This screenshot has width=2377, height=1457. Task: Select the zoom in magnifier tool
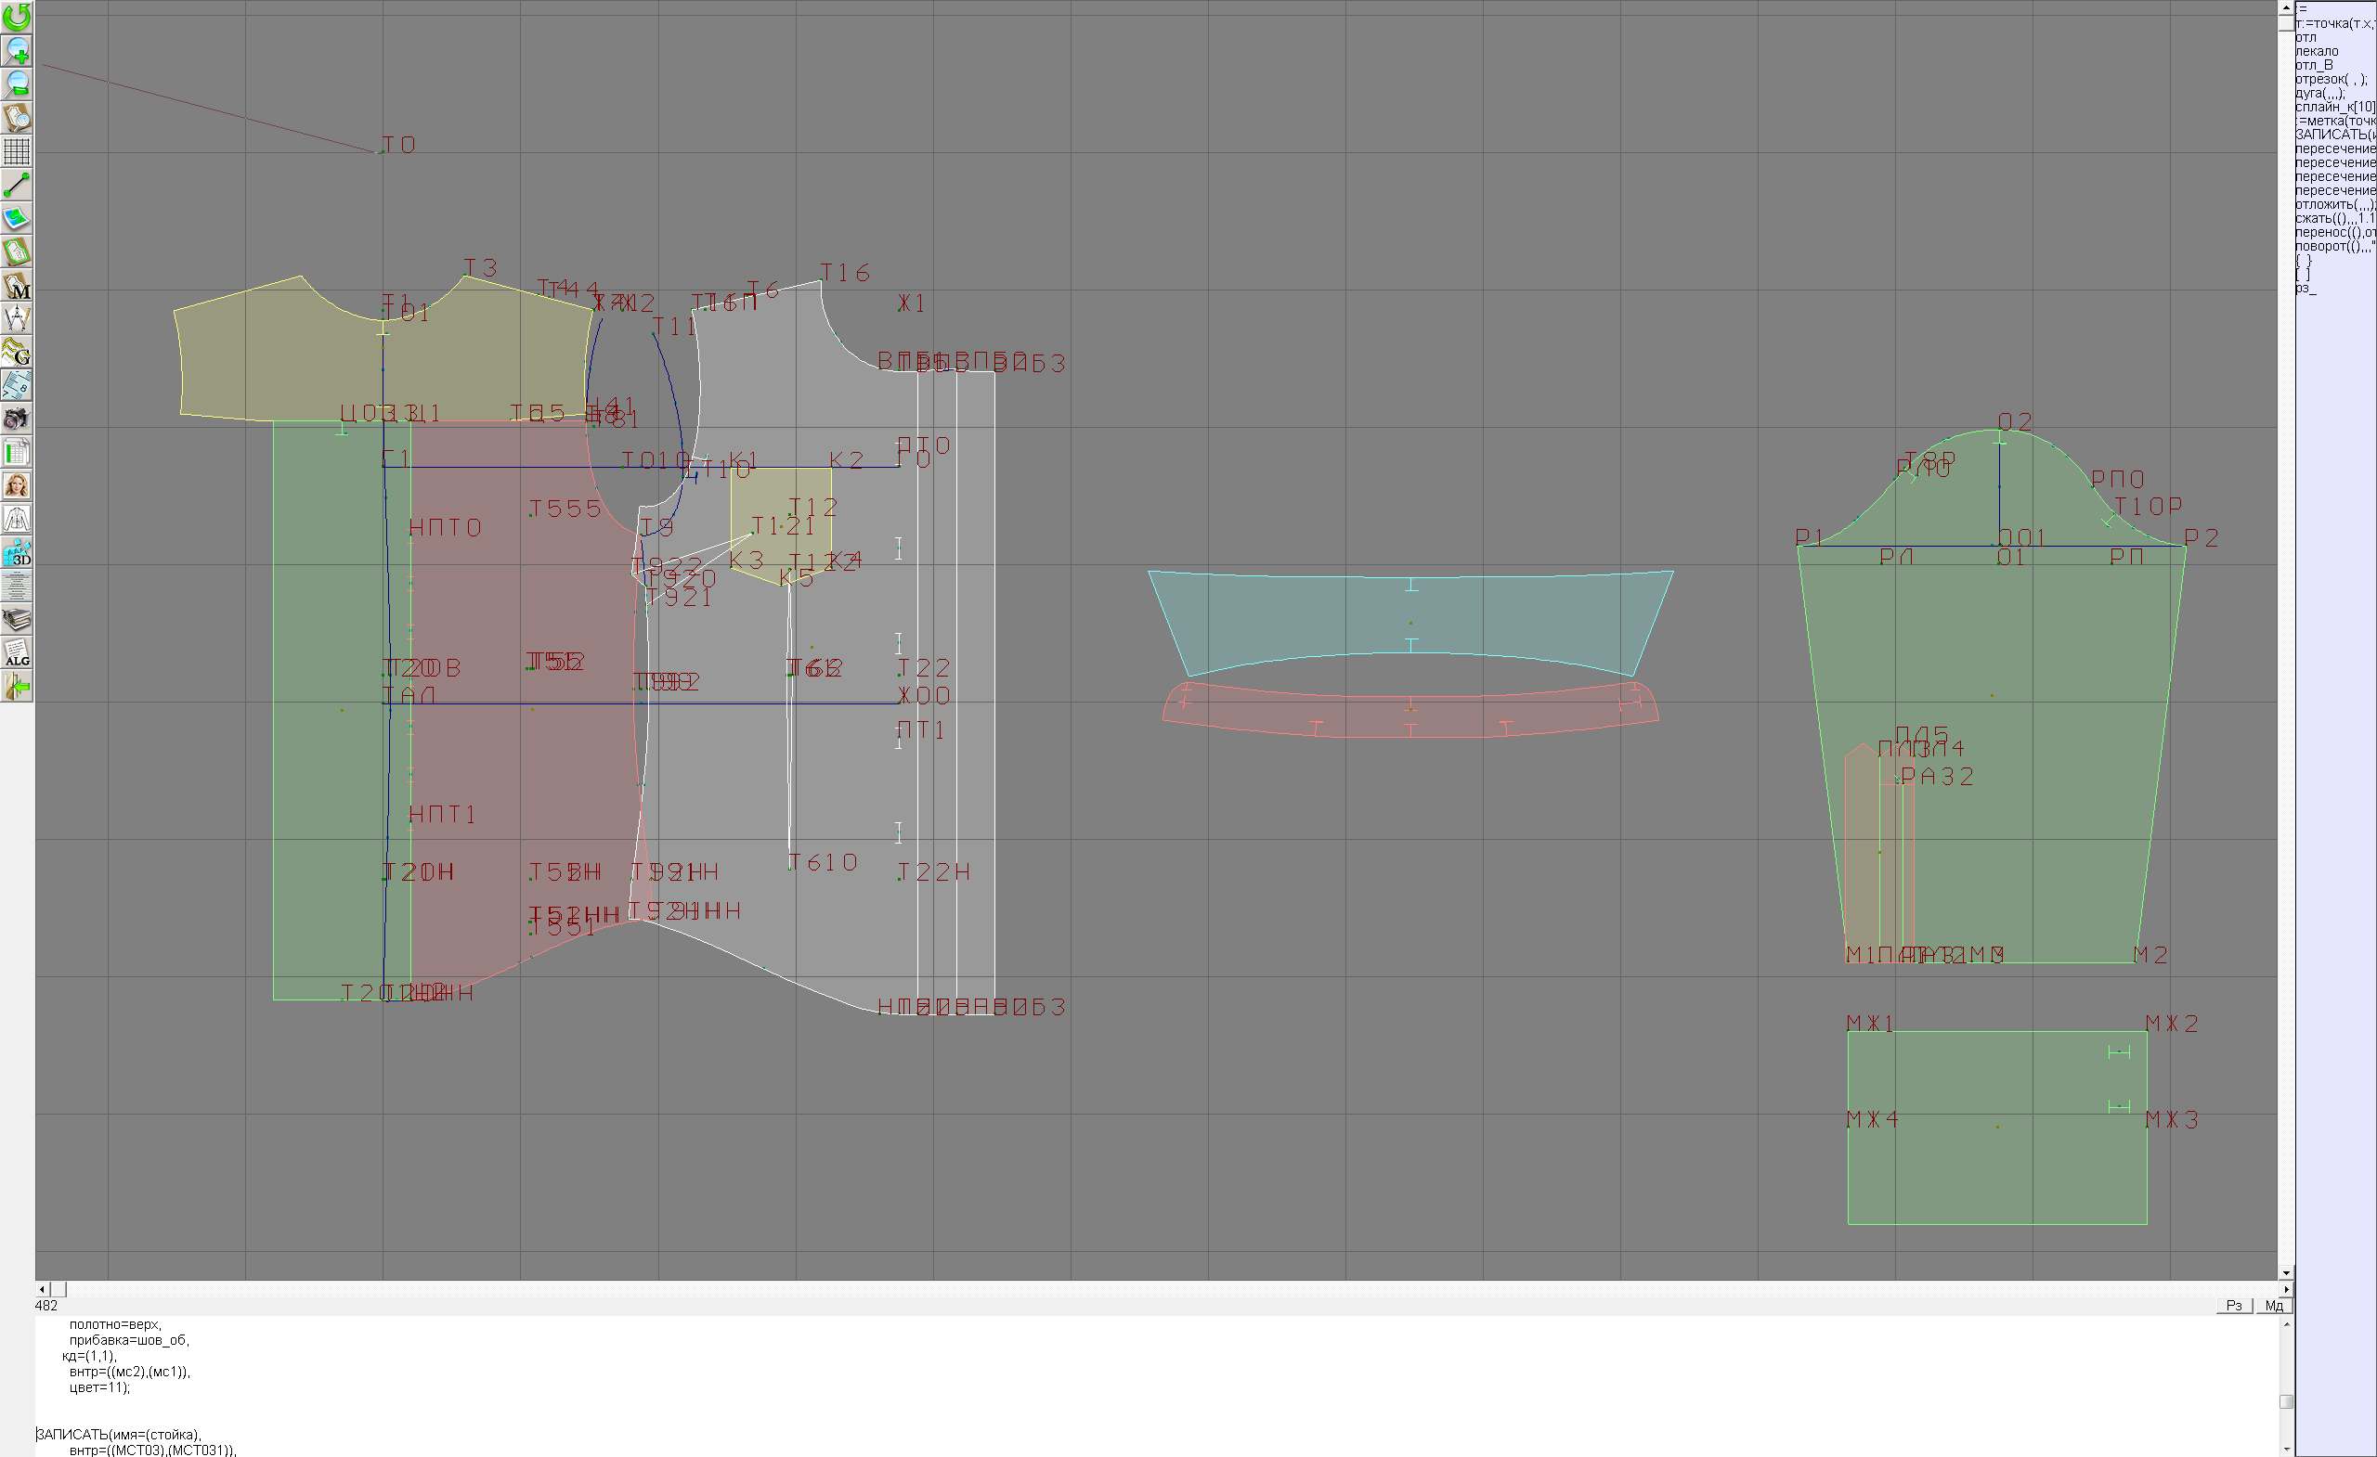coord(17,51)
